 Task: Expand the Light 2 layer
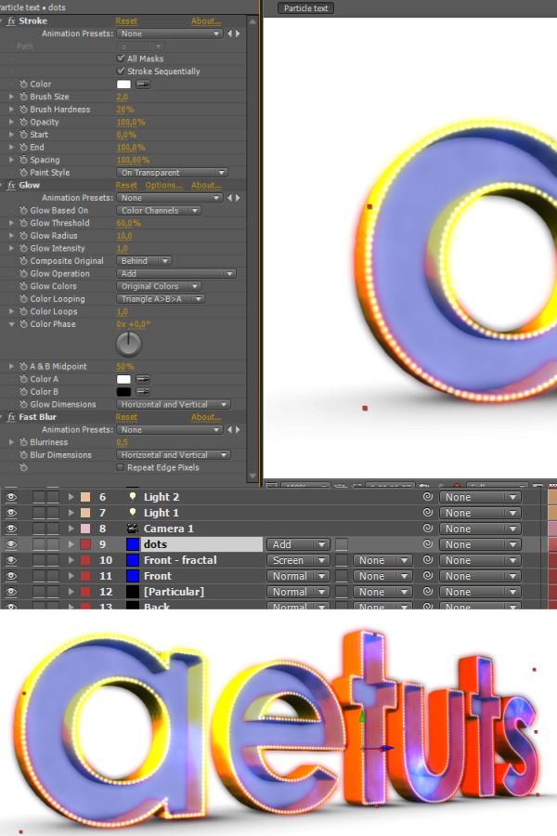(71, 497)
